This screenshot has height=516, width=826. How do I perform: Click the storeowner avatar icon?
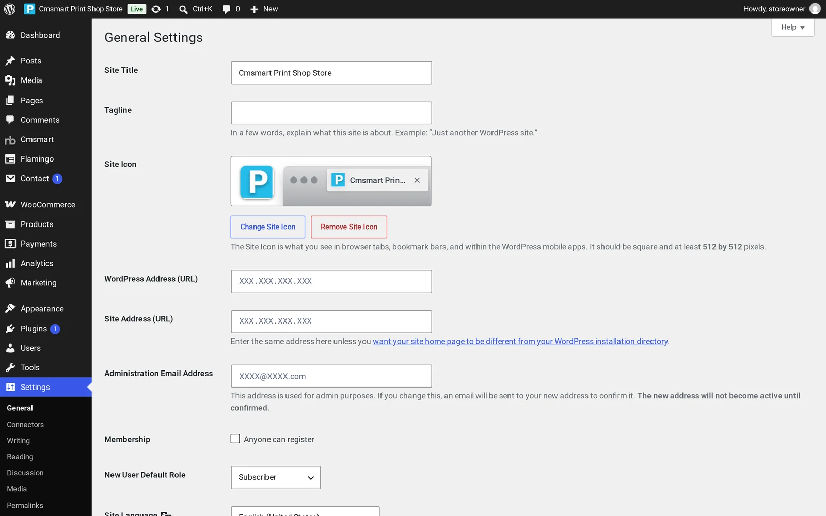(x=815, y=9)
